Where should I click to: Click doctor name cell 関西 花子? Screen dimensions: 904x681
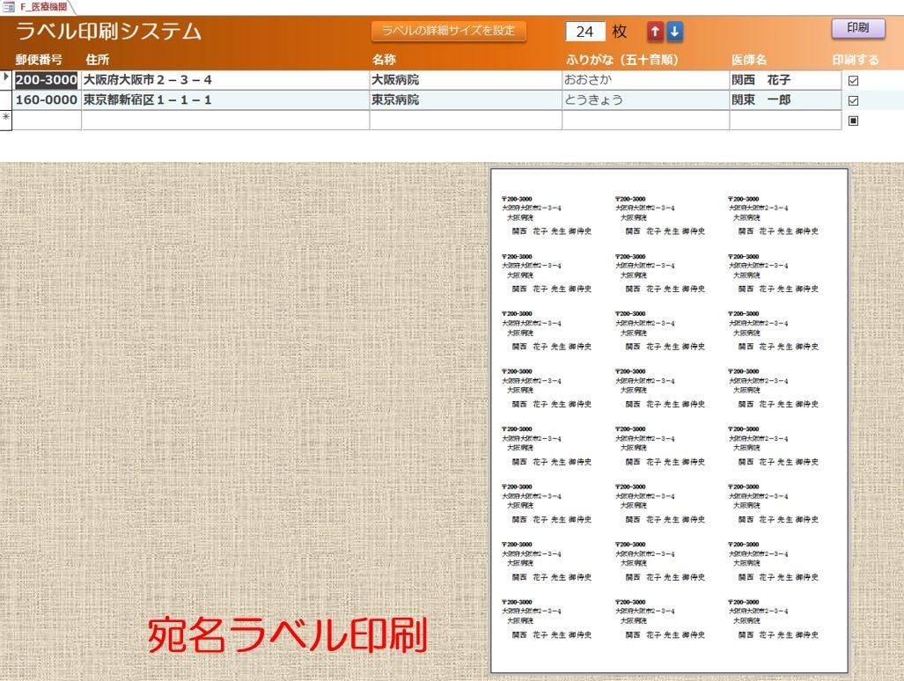click(785, 80)
